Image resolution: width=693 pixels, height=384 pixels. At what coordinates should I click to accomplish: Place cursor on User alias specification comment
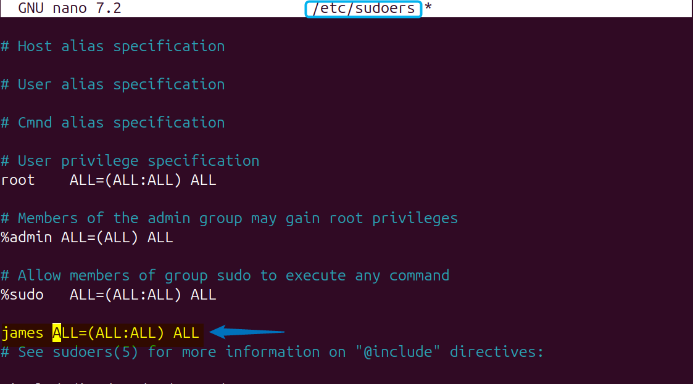pos(113,84)
